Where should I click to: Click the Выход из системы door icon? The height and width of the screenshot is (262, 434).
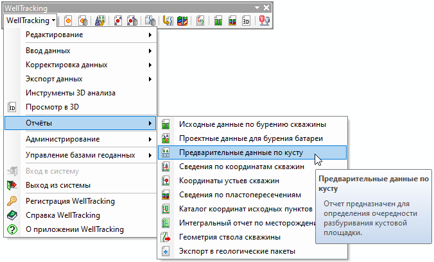tap(11, 186)
